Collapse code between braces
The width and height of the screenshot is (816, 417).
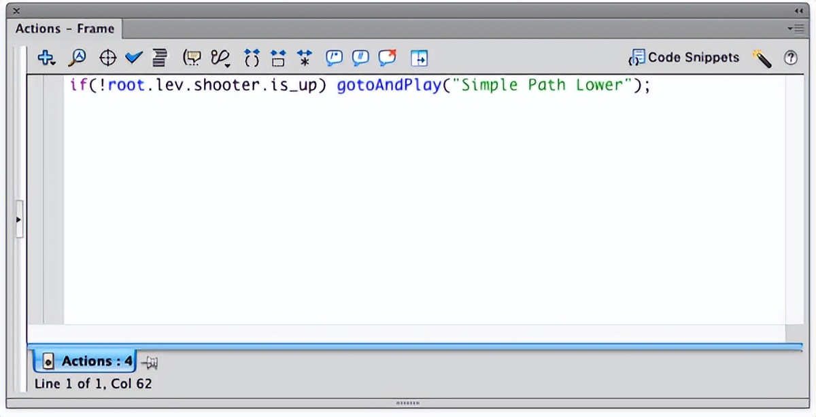(x=252, y=58)
